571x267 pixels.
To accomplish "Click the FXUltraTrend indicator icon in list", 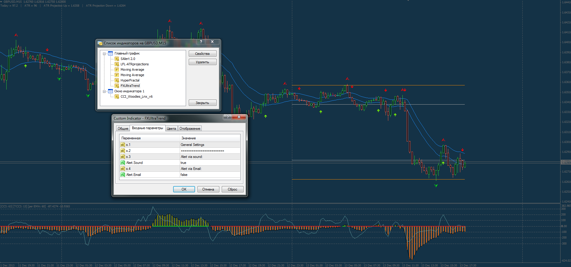I will click(117, 86).
